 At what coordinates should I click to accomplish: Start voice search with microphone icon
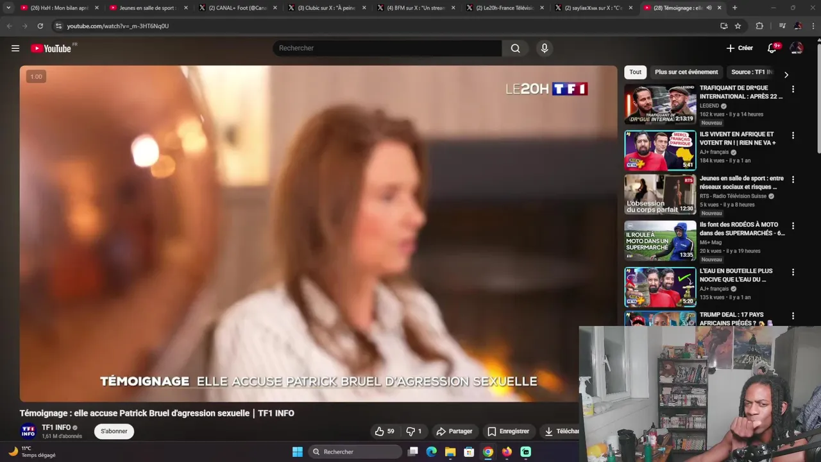point(545,48)
